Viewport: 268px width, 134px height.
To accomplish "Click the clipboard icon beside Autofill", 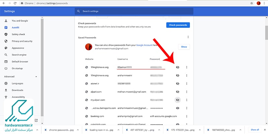I will (x=6, y=27).
